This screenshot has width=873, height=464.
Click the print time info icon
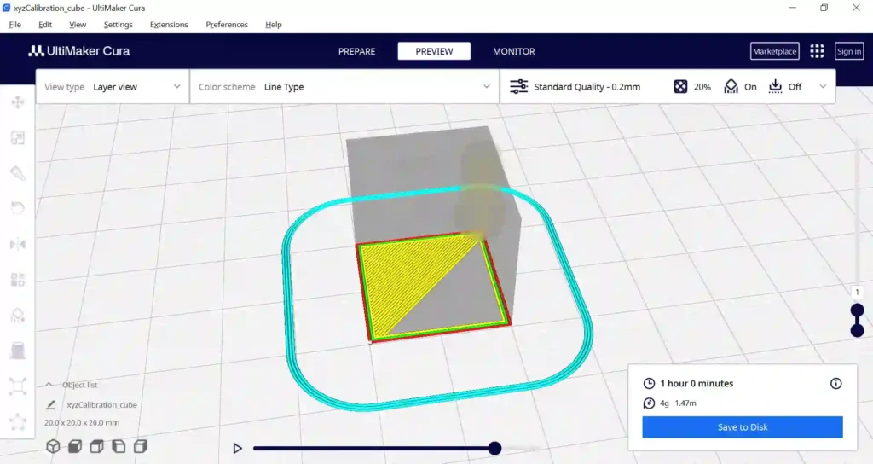[835, 383]
